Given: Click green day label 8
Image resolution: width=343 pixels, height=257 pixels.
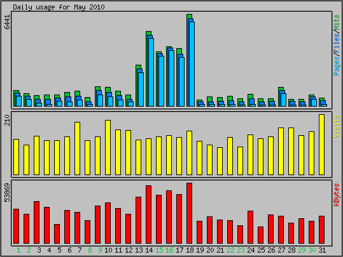Looking at the screenshot, I should click(90, 250).
